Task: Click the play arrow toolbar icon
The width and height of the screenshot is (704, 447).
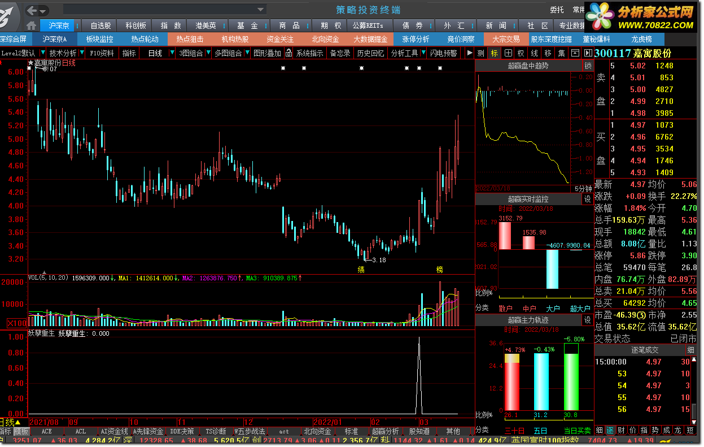Action: tap(469, 53)
